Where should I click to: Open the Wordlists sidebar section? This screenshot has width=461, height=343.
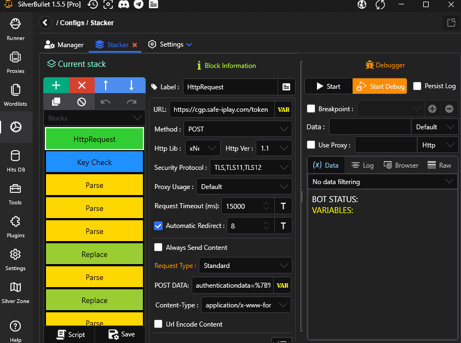tap(15, 95)
